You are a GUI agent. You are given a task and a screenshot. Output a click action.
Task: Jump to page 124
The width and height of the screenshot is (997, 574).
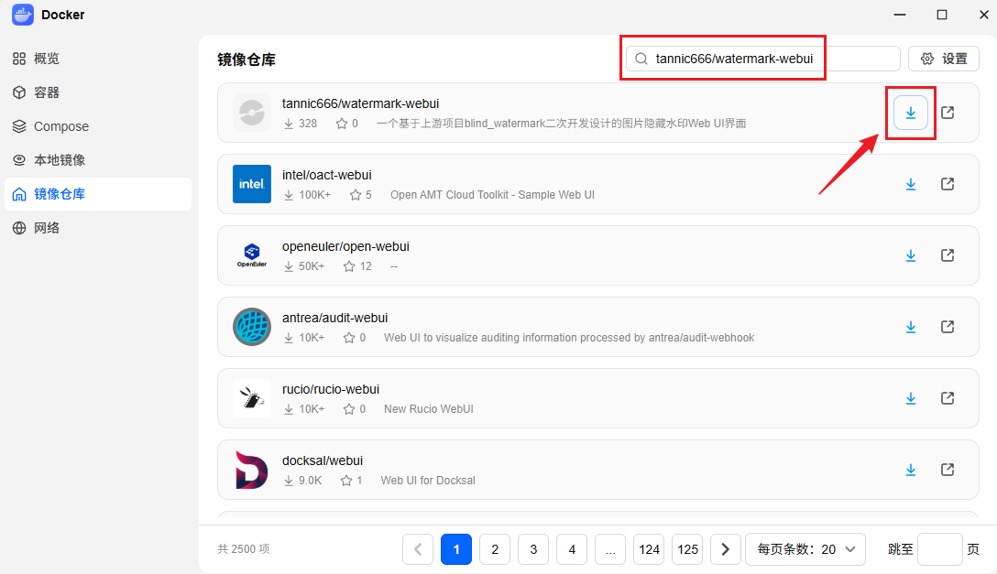649,549
